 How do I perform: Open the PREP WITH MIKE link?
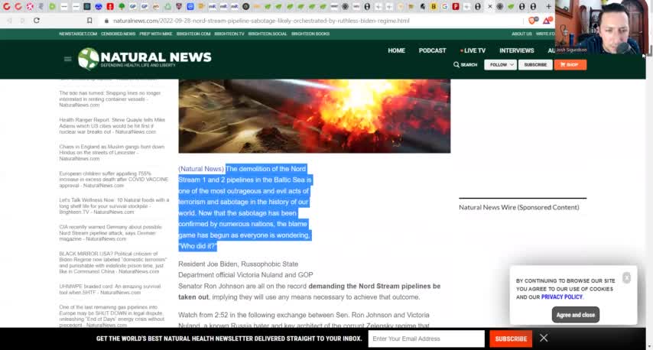coord(156,34)
